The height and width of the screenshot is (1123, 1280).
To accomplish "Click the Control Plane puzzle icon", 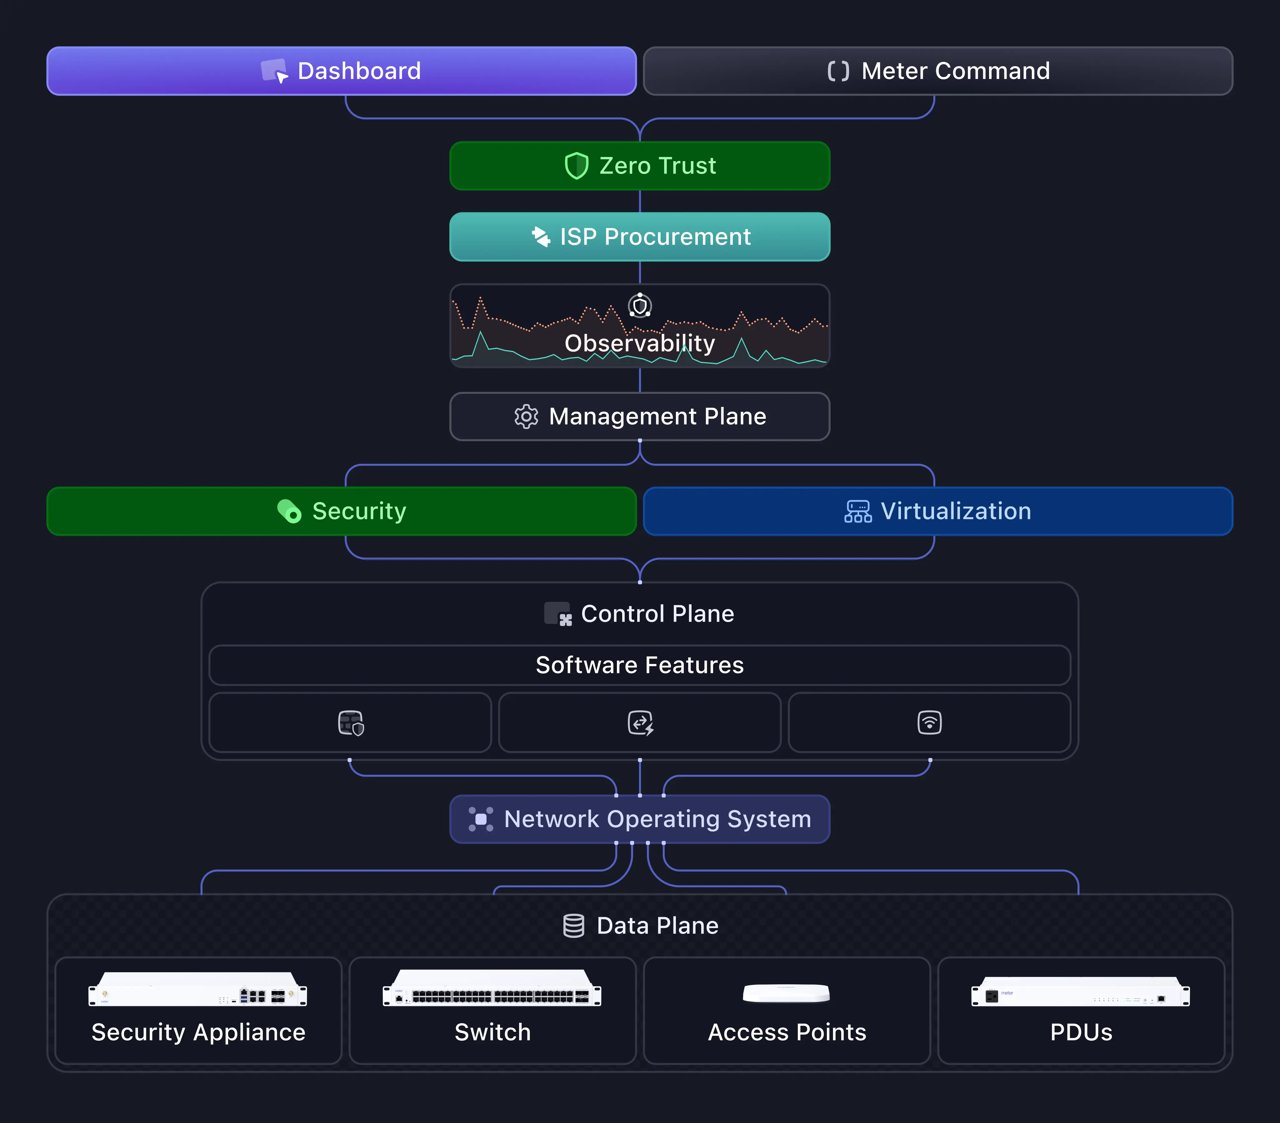I will pyautogui.click(x=558, y=614).
